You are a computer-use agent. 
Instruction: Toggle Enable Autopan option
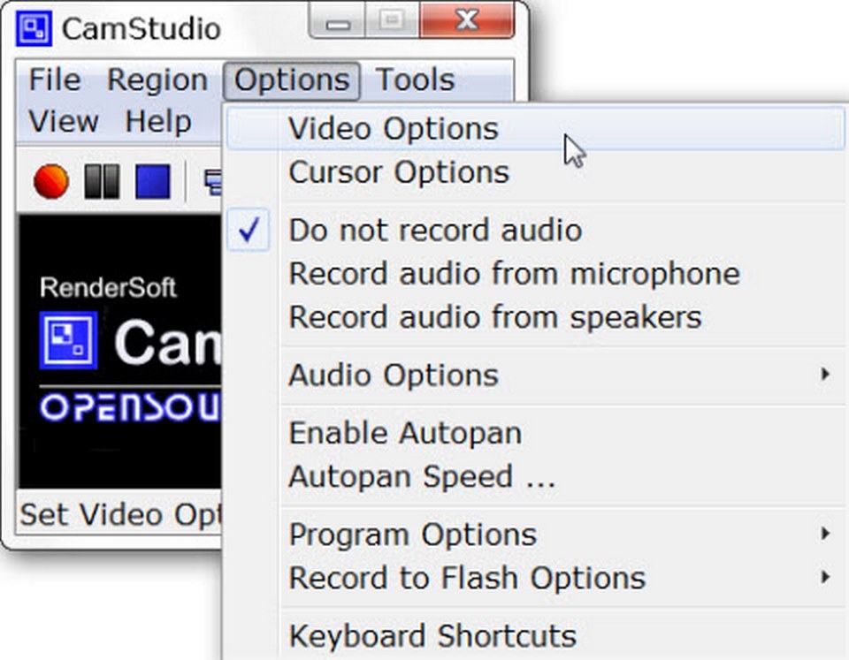point(404,434)
